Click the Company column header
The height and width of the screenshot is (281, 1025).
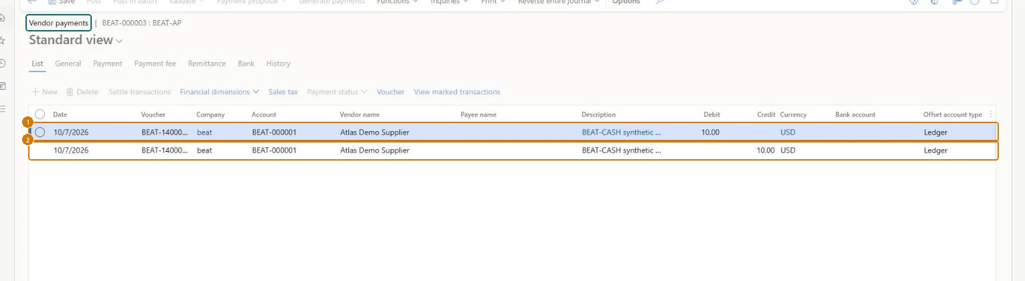[x=210, y=114]
